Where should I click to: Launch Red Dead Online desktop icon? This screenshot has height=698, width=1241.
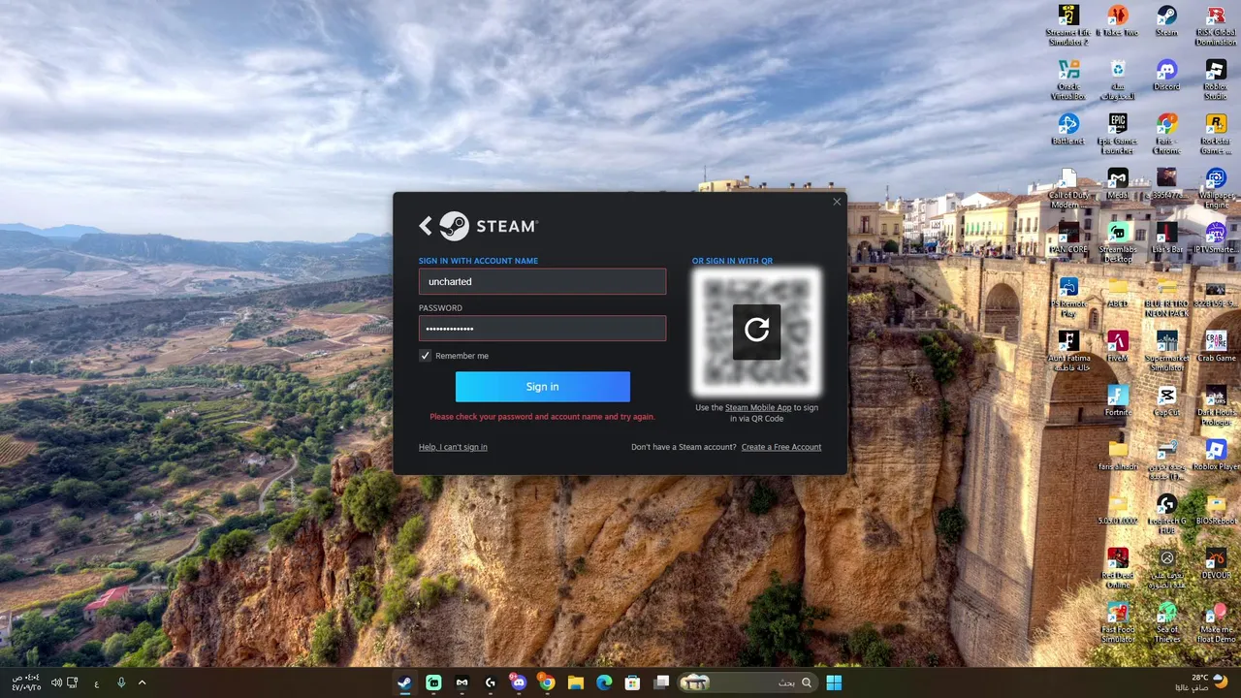(x=1118, y=567)
